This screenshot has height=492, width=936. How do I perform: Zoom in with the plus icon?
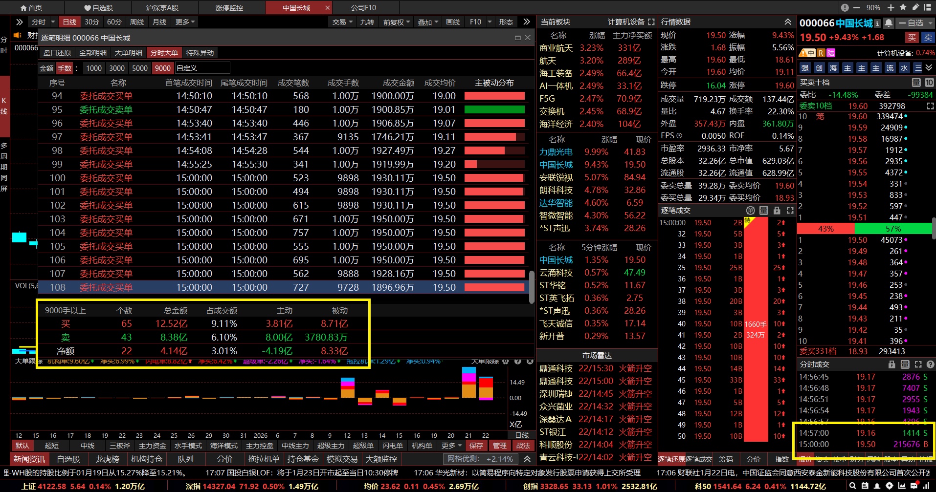(891, 7)
